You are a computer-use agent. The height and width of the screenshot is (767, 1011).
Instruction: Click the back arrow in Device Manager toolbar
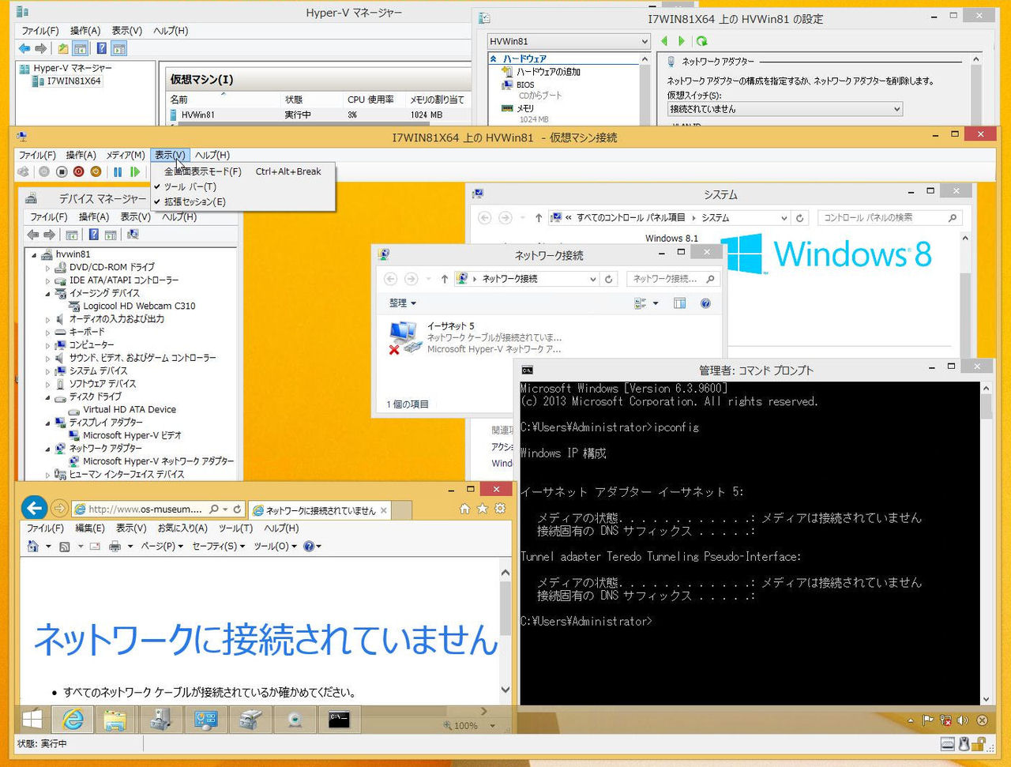coord(33,235)
